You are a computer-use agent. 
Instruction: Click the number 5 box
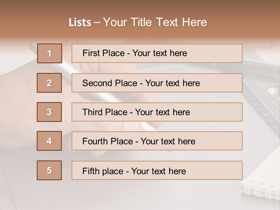pyautogui.click(x=49, y=170)
